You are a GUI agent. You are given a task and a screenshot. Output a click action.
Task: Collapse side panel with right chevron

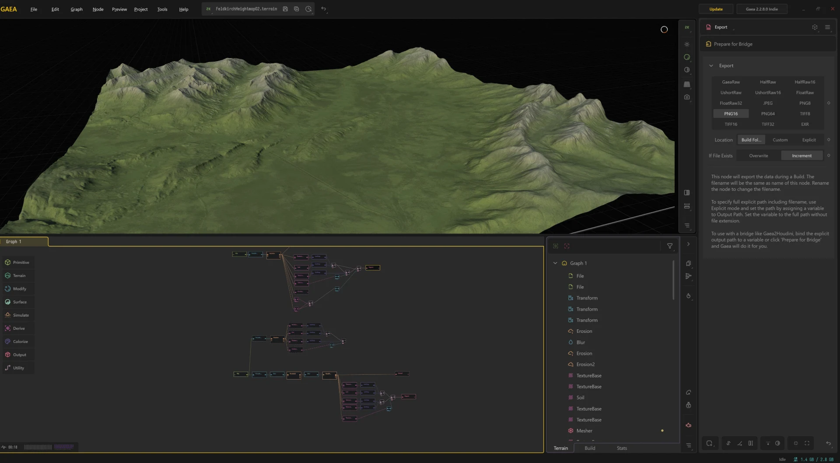pos(688,245)
